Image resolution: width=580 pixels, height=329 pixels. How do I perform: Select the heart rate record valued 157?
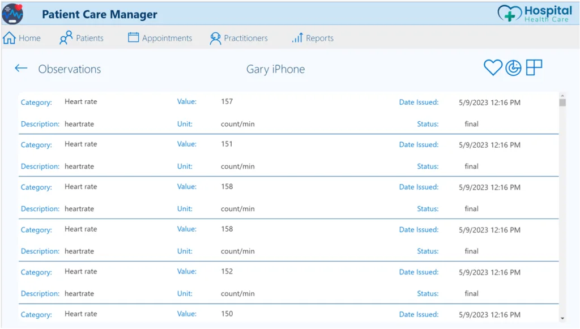288,113
